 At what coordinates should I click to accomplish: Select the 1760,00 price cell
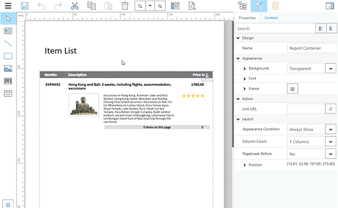[x=197, y=85]
